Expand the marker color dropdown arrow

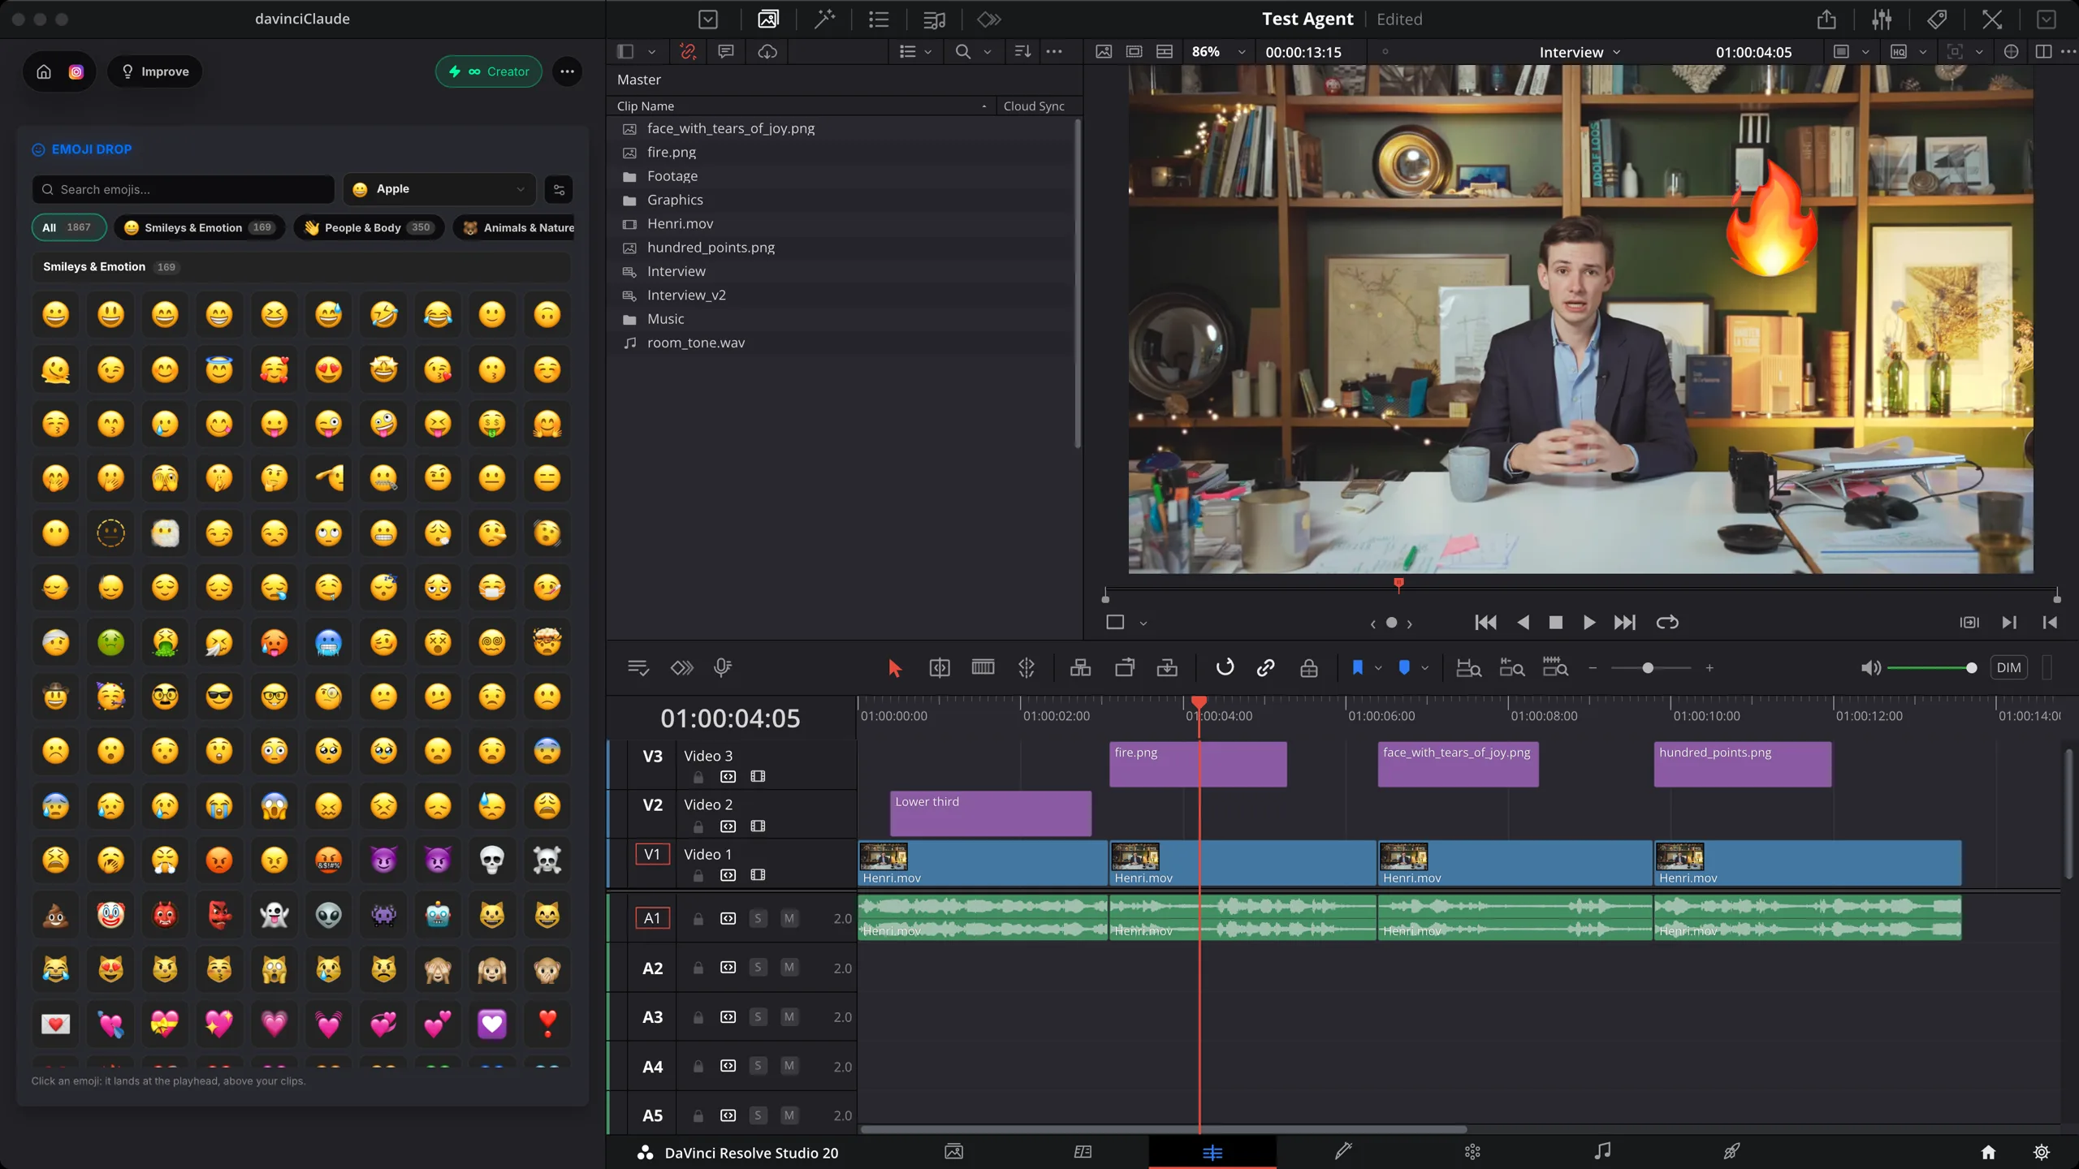tap(1424, 668)
